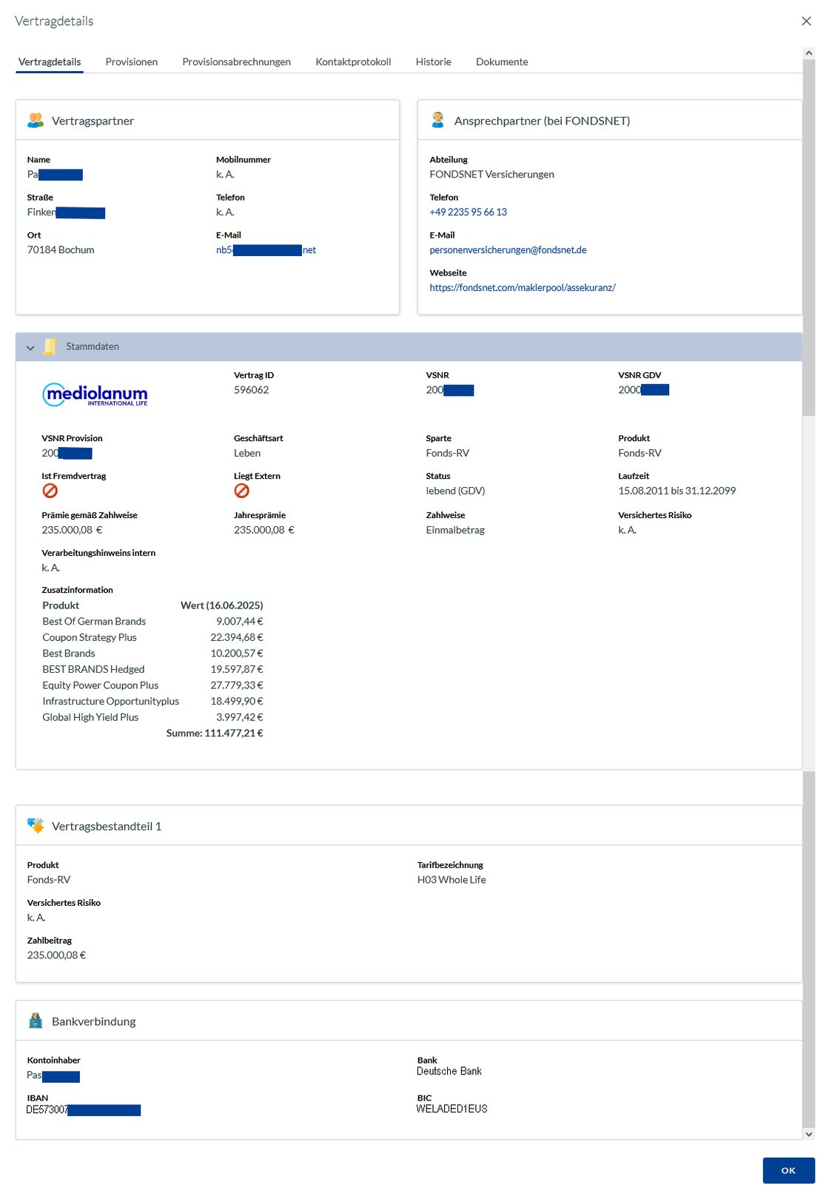This screenshot has height=1196, width=829.
Task: Switch to the Provisionsabrechnungen tab
Action: click(236, 61)
